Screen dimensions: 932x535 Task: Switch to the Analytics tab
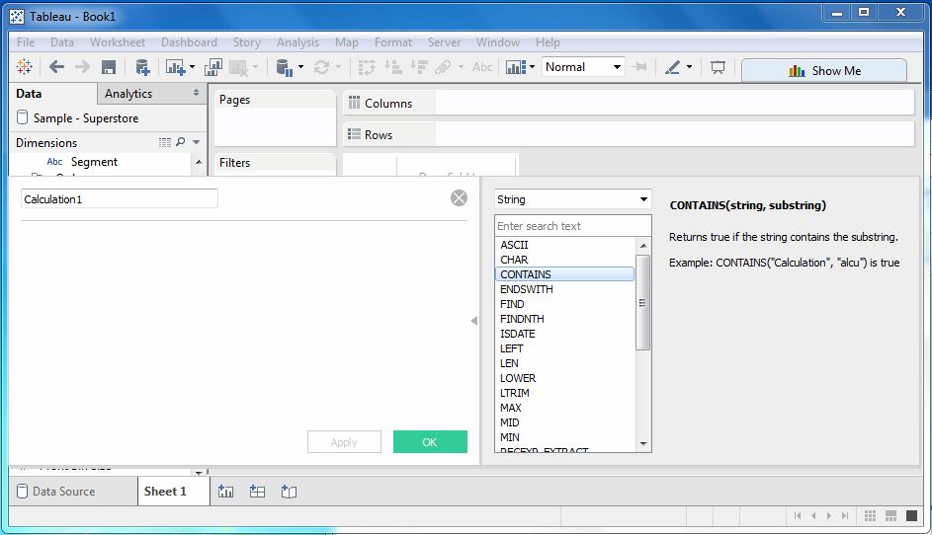tap(128, 94)
